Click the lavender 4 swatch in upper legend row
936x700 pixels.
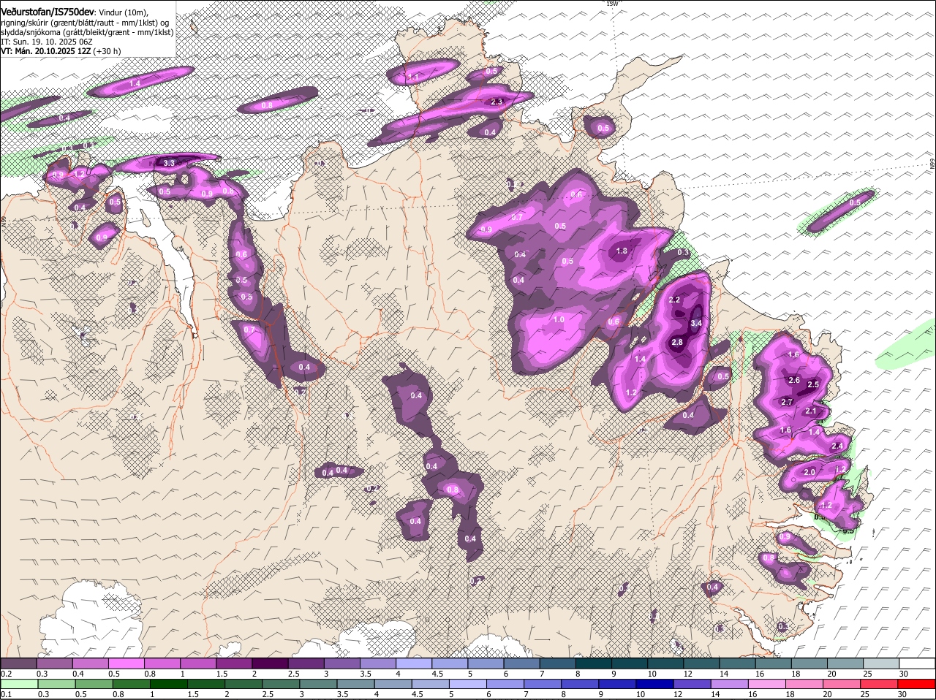[x=414, y=663]
